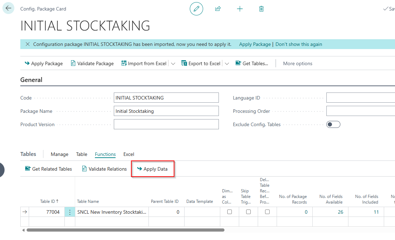Click Import from Excel action
Image resolution: width=395 pixels, height=240 pixels.
point(144,63)
